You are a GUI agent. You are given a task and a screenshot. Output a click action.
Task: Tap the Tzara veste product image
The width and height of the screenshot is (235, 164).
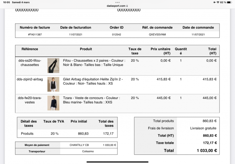pos(53,103)
